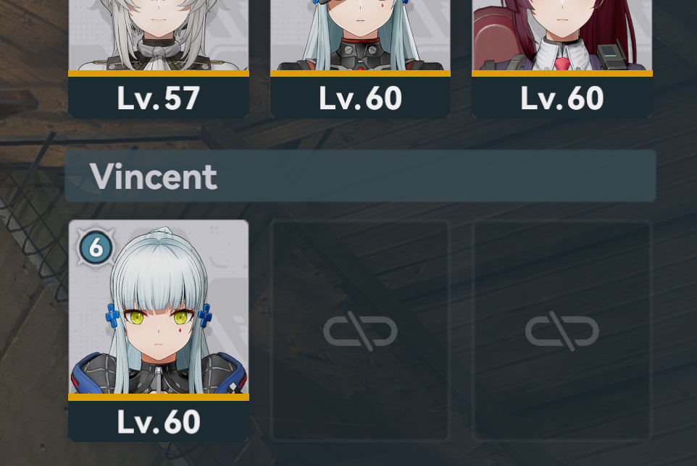Click the broken-link icon in the rightmost empty slot

tap(562, 331)
